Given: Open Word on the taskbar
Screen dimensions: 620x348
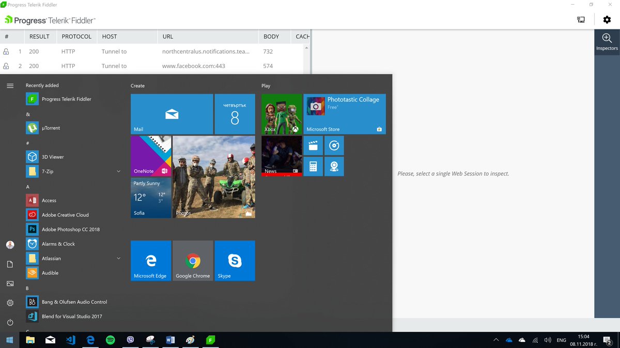Looking at the screenshot, I should 171,340.
